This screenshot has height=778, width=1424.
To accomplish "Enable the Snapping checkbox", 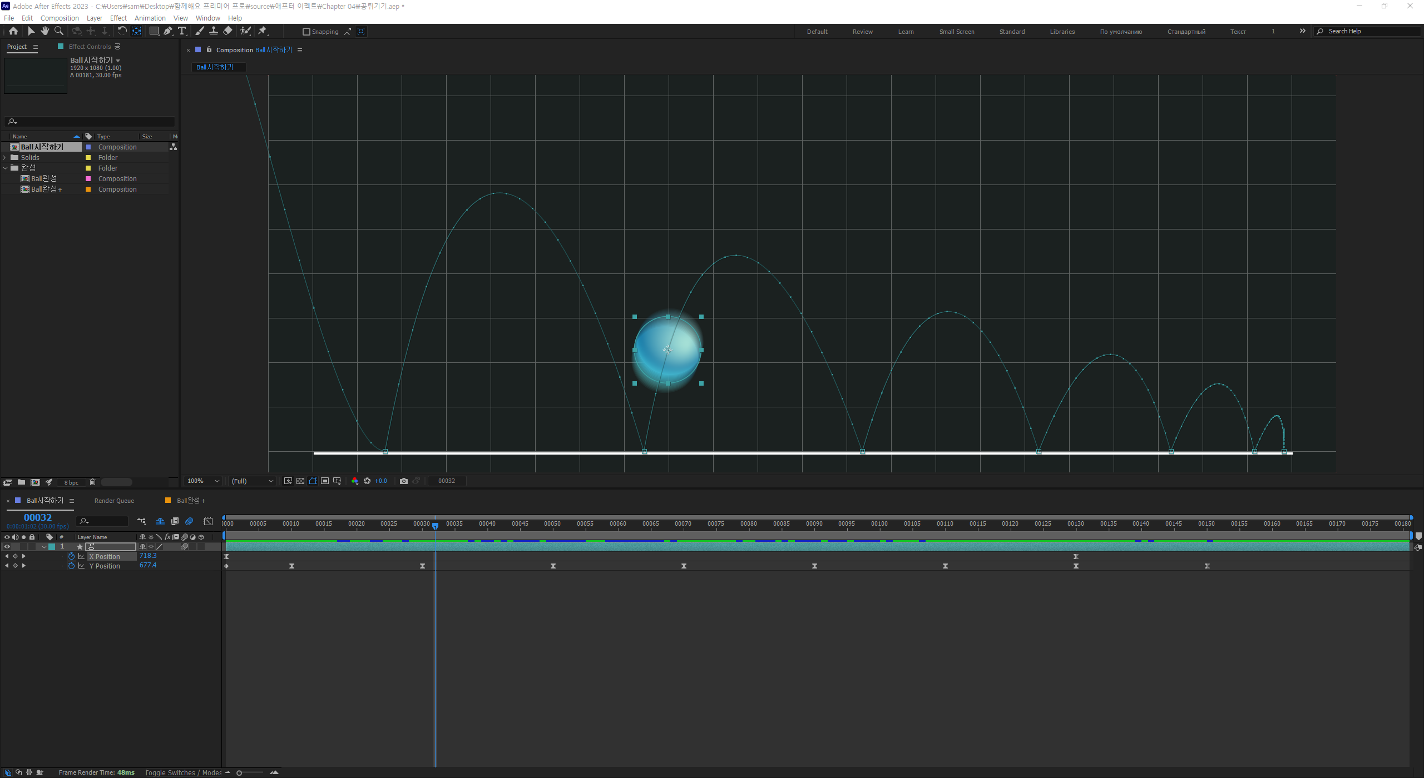I will pos(306,32).
